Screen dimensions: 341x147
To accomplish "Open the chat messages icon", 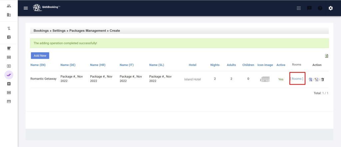I will coord(309,8).
